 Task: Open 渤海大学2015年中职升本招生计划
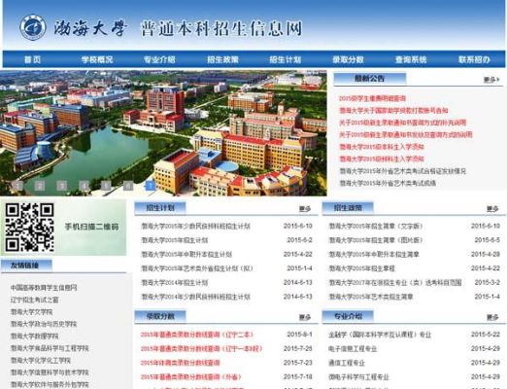186,255
